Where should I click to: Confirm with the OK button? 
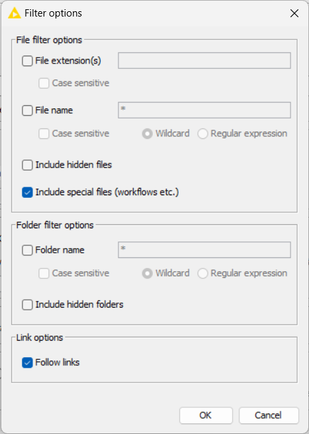click(x=206, y=415)
